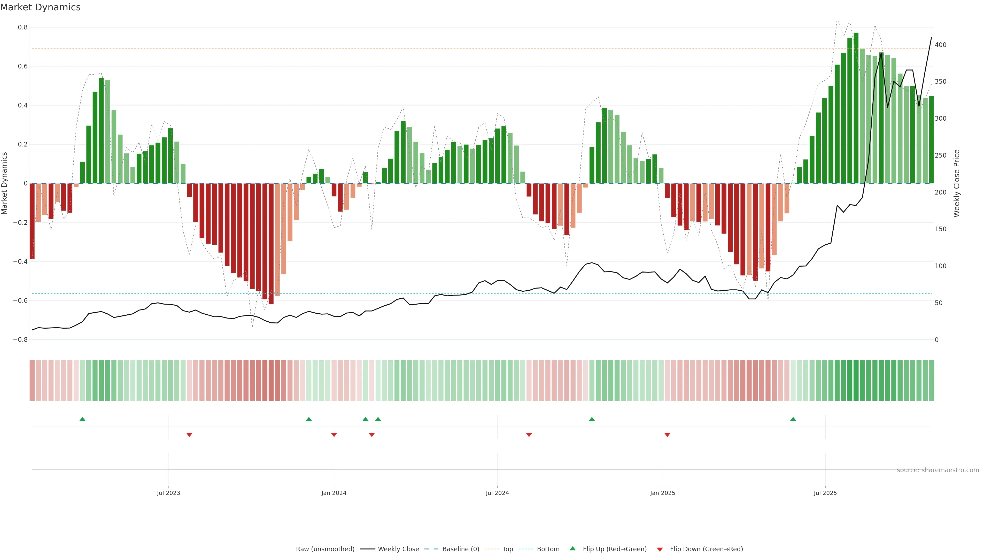Click the red Flip Down marker at Jan 2025

coord(667,435)
